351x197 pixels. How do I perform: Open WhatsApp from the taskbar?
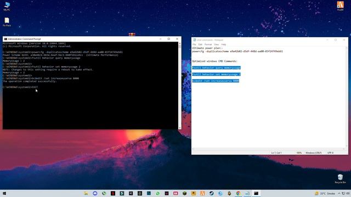pos(157,193)
